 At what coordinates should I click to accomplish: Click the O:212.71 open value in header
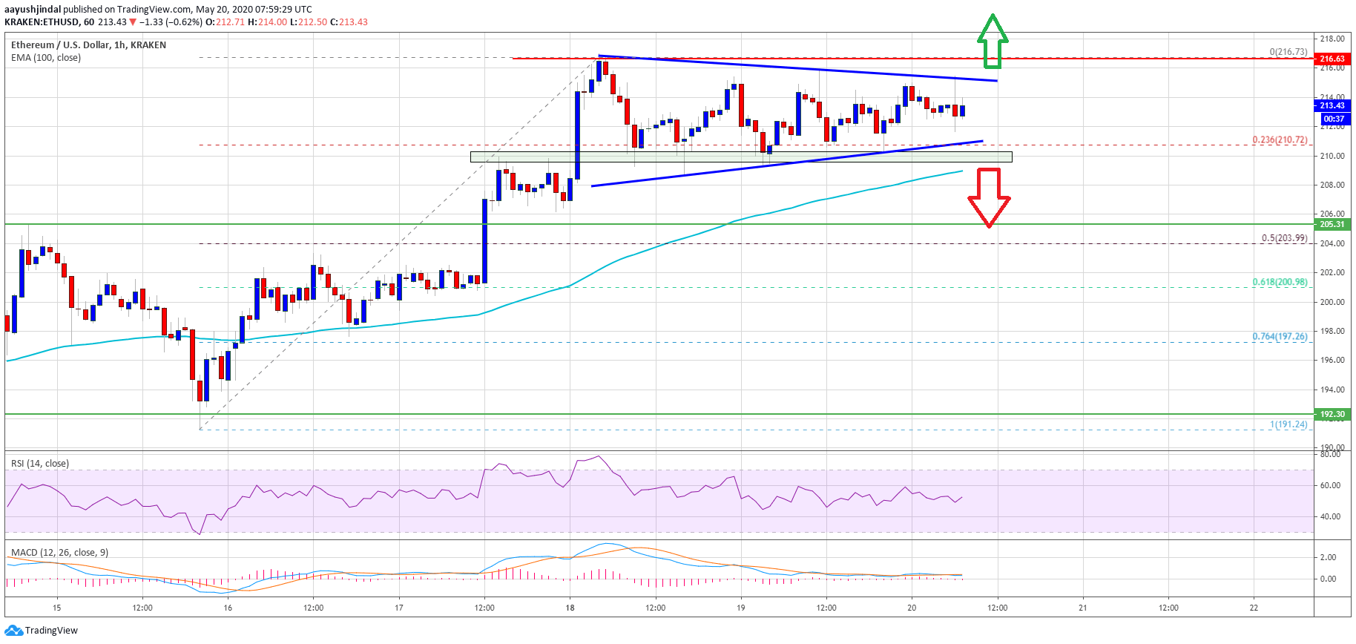(x=225, y=22)
